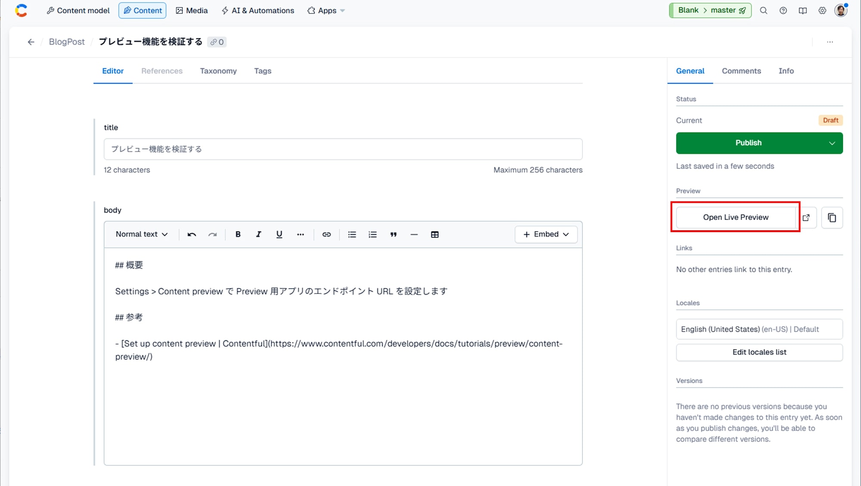Image resolution: width=861 pixels, height=486 pixels.
Task: Click into the title input field
Action: pos(343,149)
